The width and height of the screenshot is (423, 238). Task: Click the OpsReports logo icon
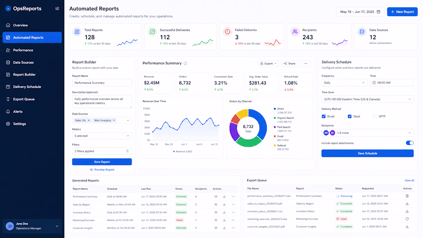click(8, 8)
